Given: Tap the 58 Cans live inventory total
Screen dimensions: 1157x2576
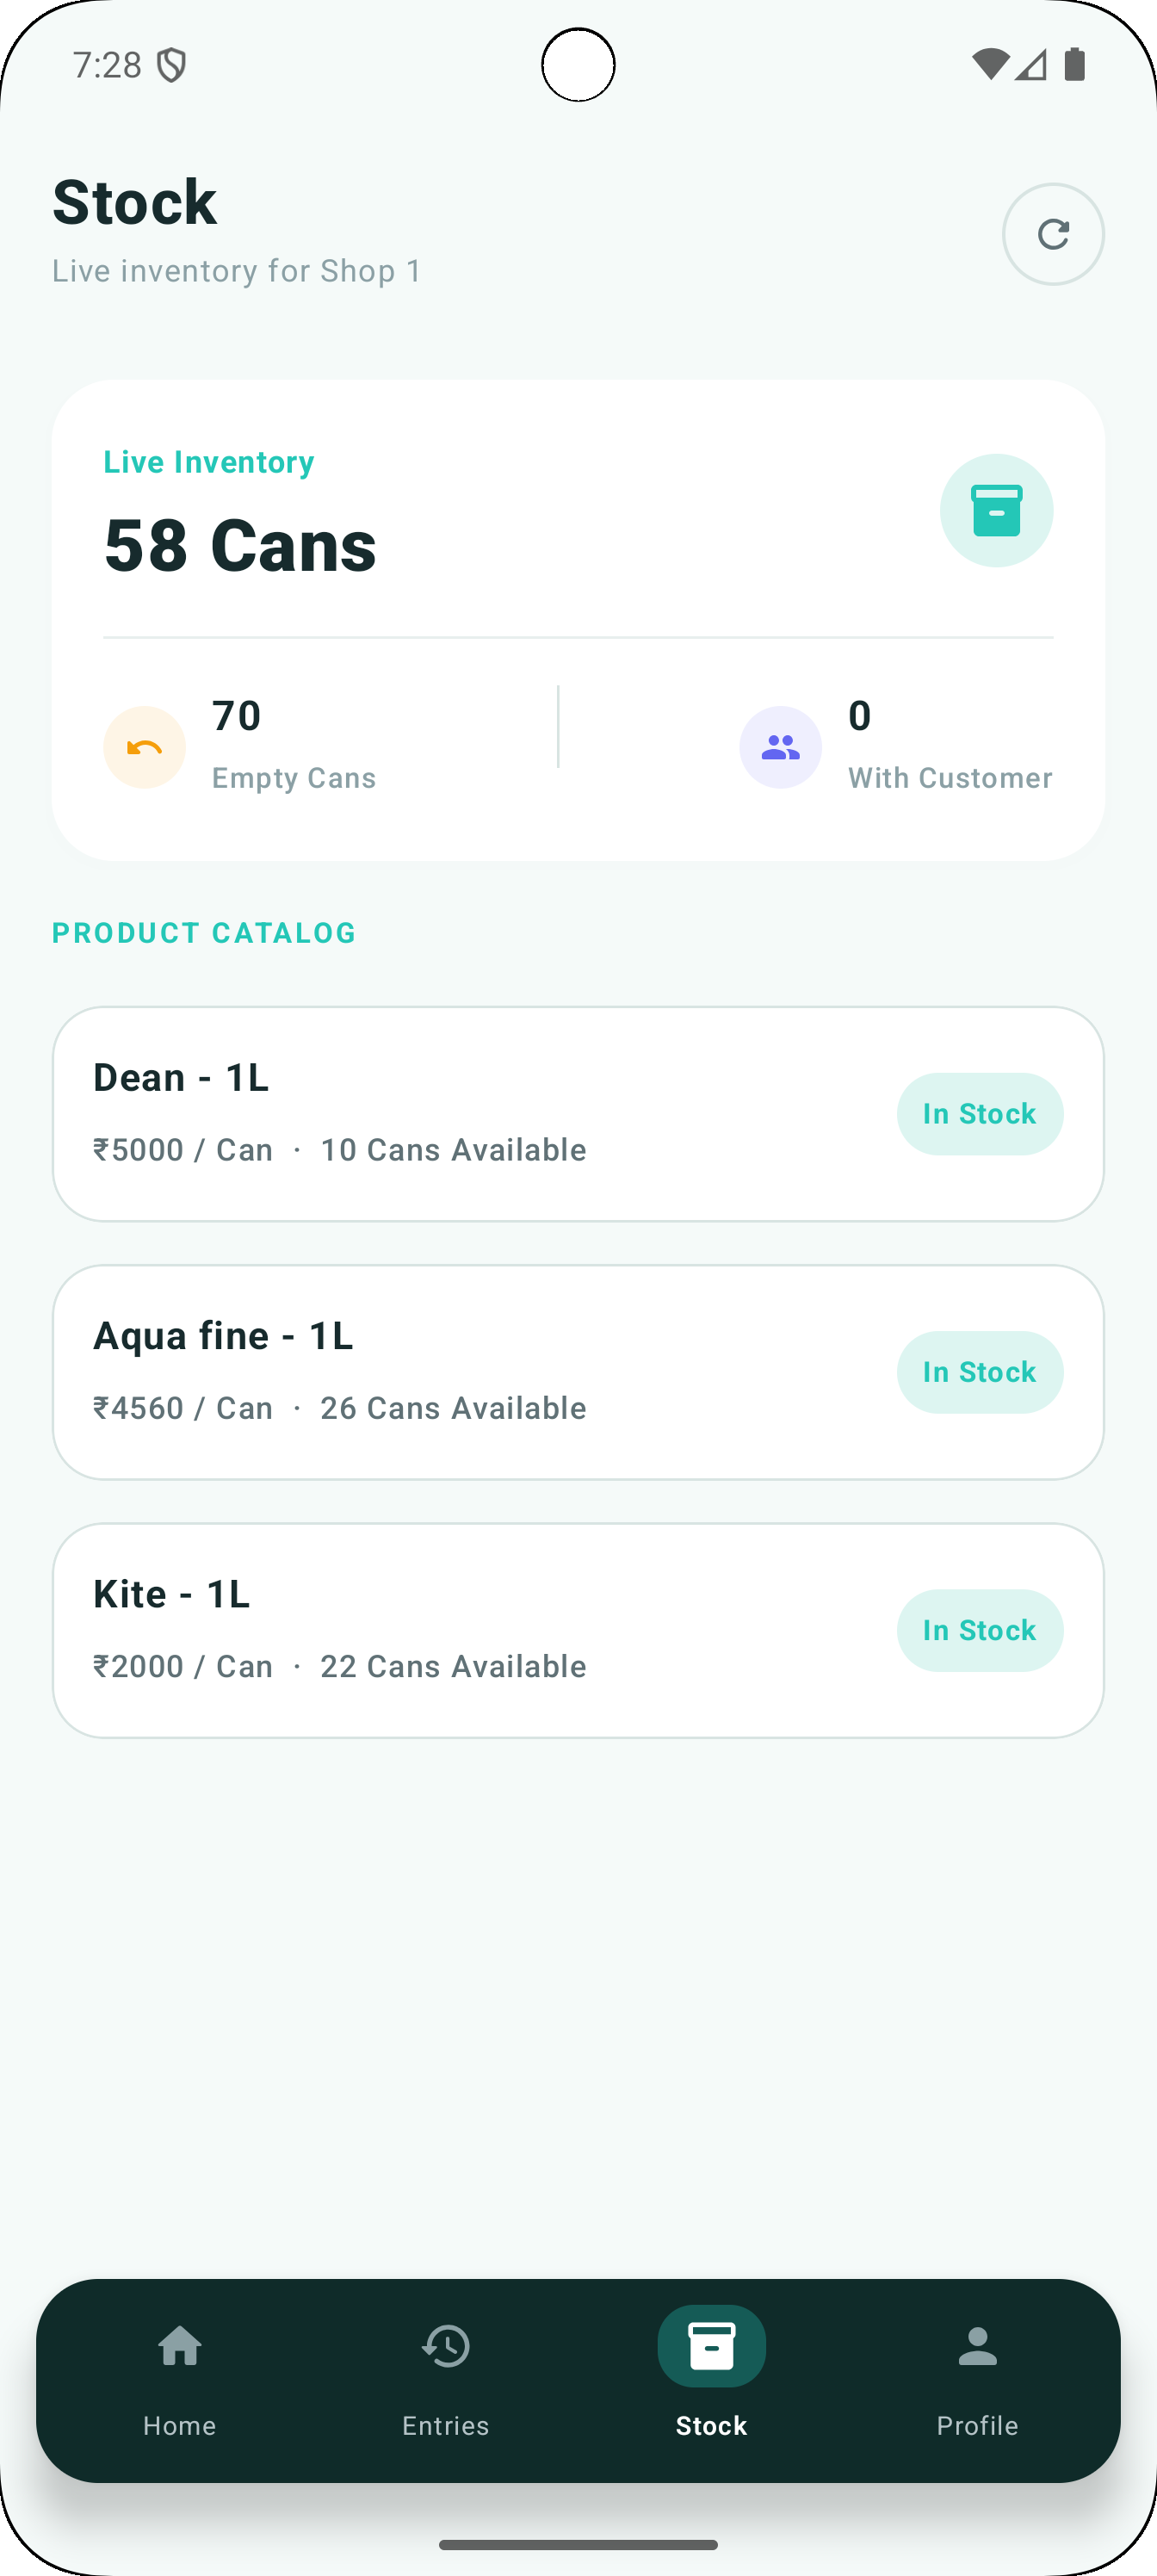Looking at the screenshot, I should [x=240, y=546].
